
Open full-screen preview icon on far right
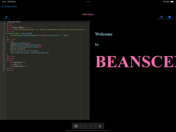coord(170,17)
